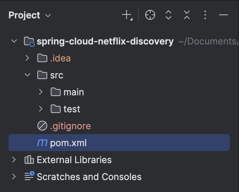Expand the test folder chevron
The width and height of the screenshot is (239, 192).
(x=41, y=109)
